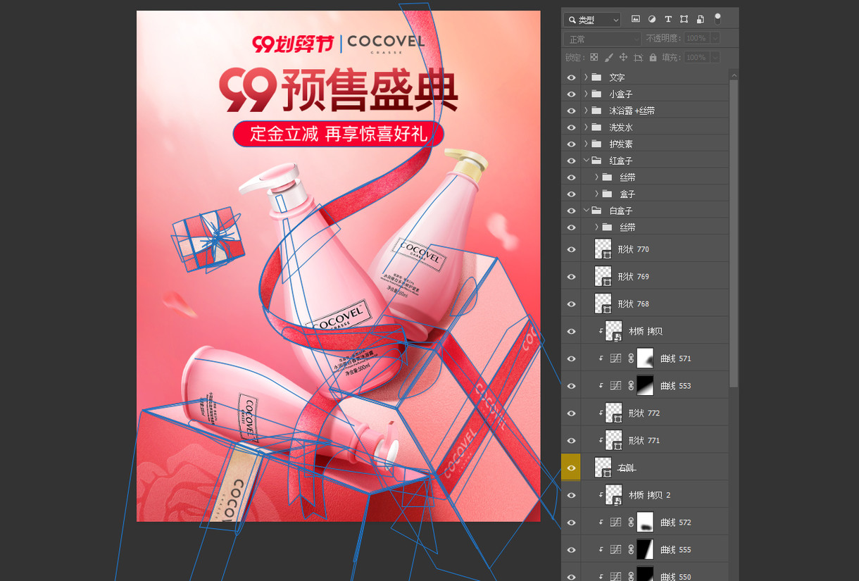Expand the 文字 layer group
Screen dimensions: 859x581
586,77
